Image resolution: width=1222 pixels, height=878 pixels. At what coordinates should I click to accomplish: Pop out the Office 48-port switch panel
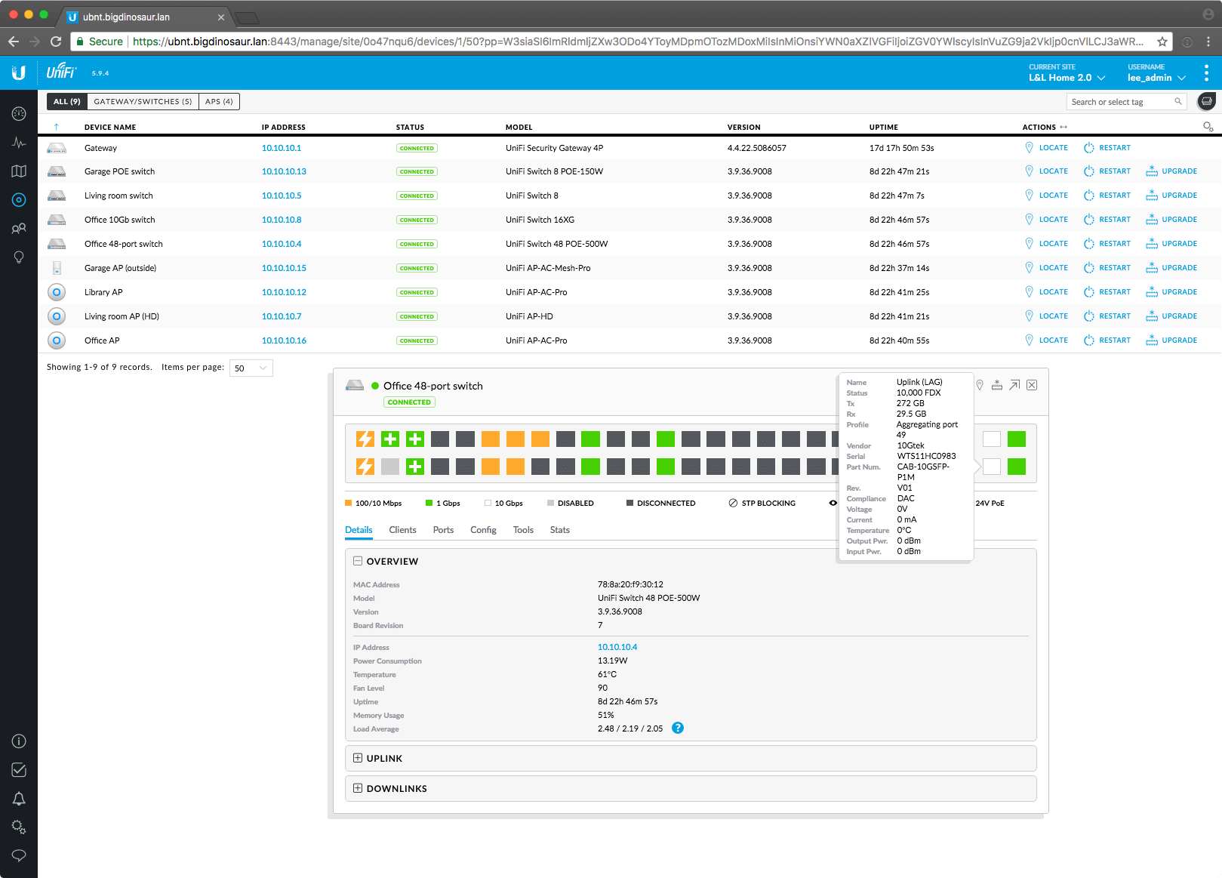[1014, 385]
